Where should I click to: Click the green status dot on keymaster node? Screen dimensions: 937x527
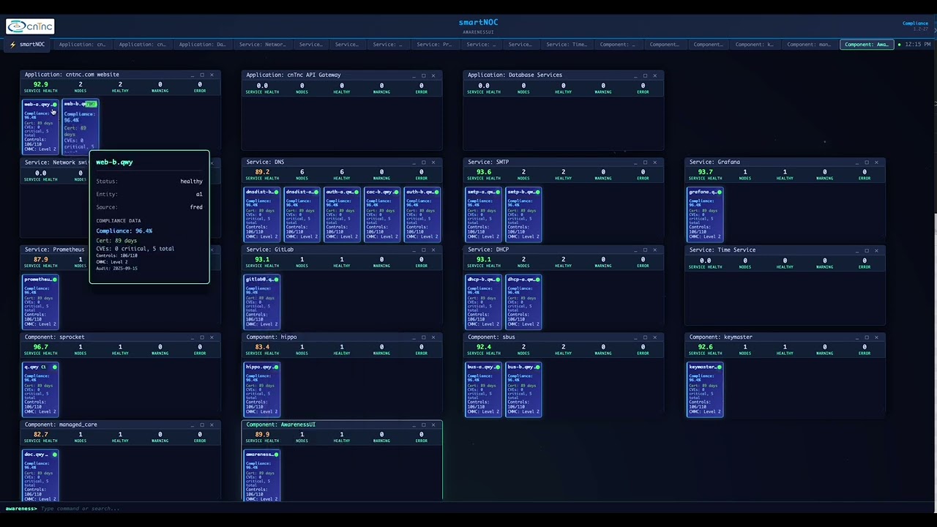719,367
